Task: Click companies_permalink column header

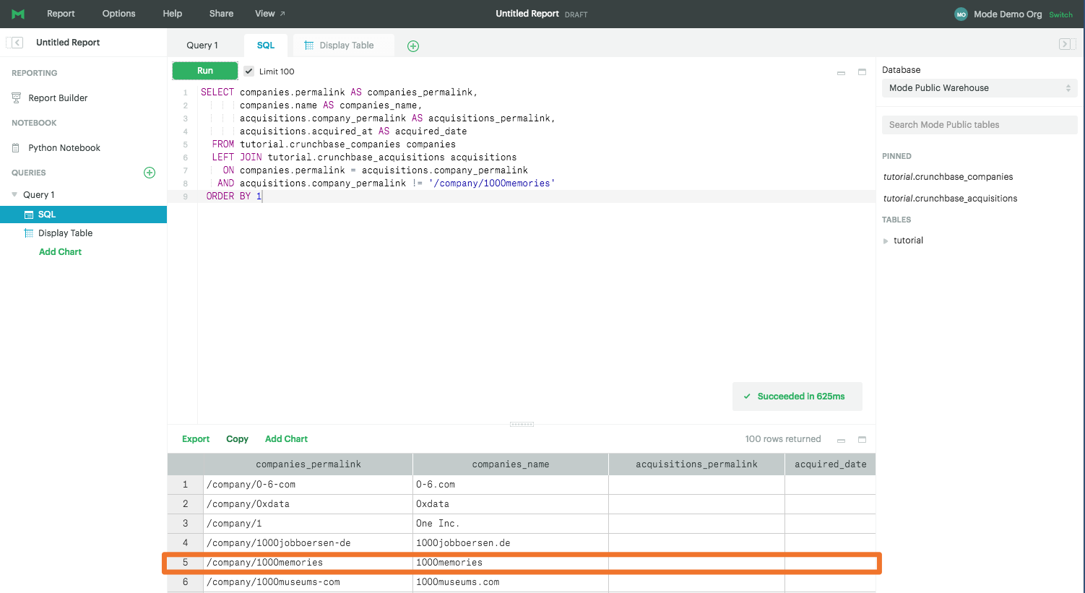Action: click(308, 464)
